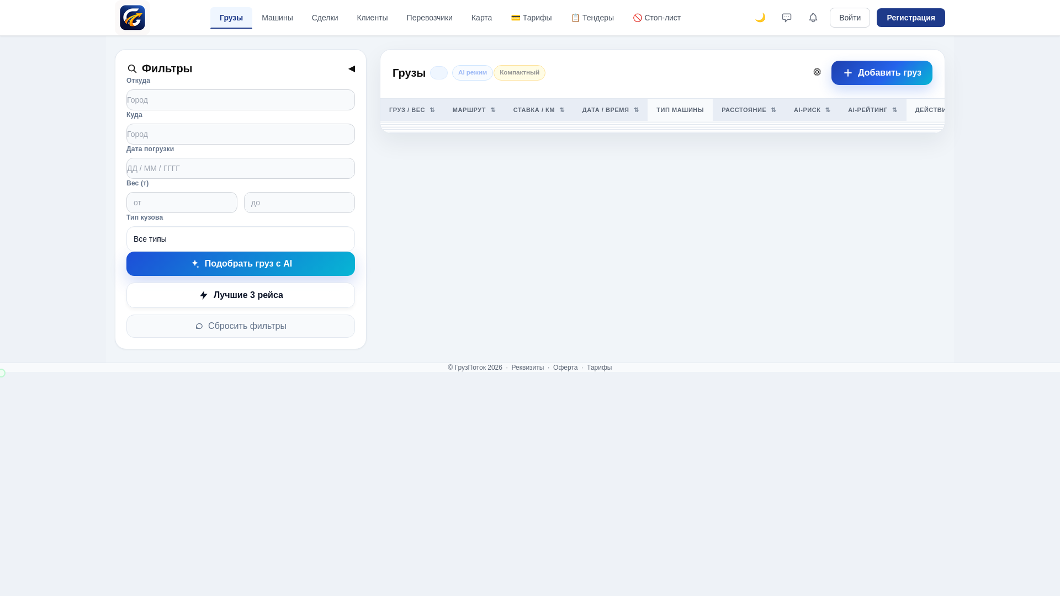Open the chat messages icon
This screenshot has height=596, width=1060.
coord(787,18)
